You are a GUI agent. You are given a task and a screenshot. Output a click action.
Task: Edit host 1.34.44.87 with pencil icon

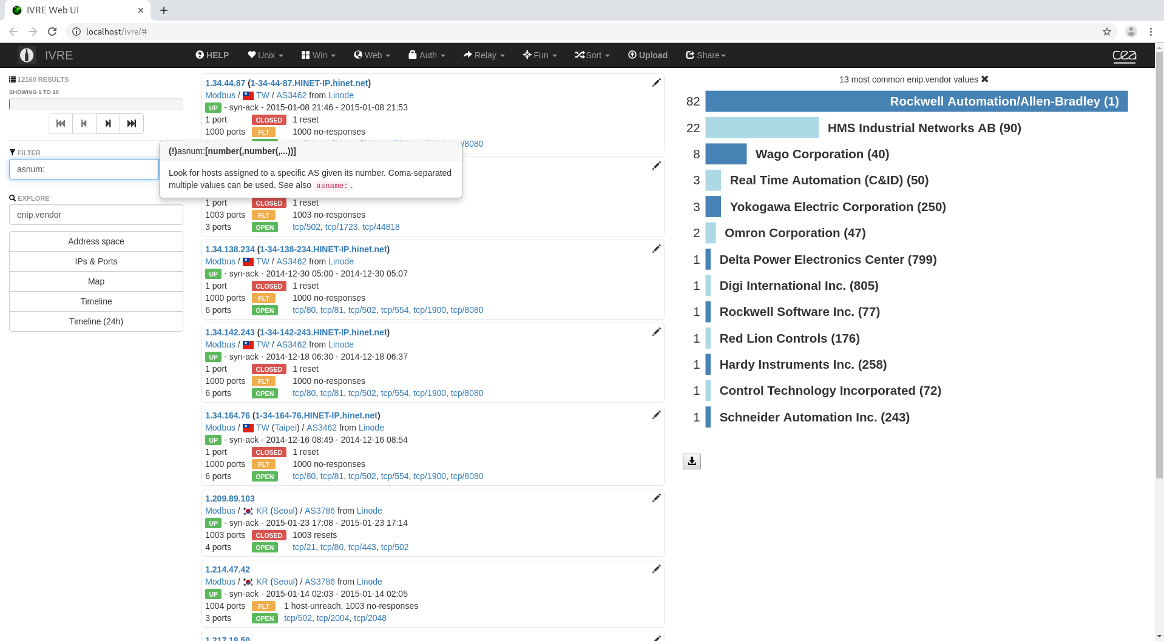point(656,82)
